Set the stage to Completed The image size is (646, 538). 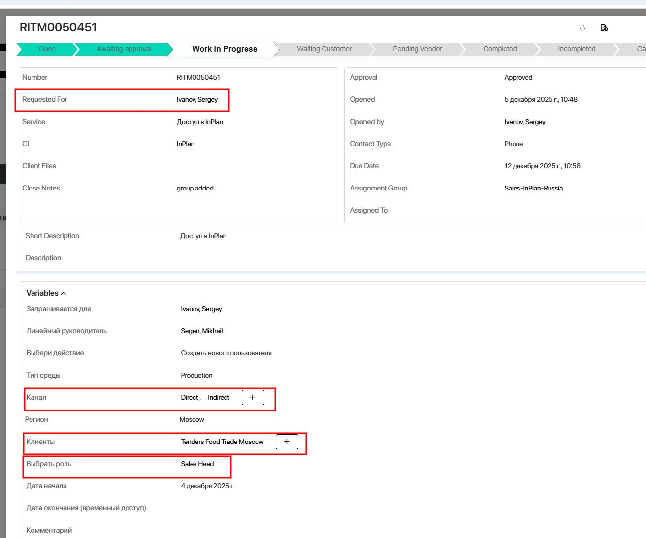(x=500, y=49)
